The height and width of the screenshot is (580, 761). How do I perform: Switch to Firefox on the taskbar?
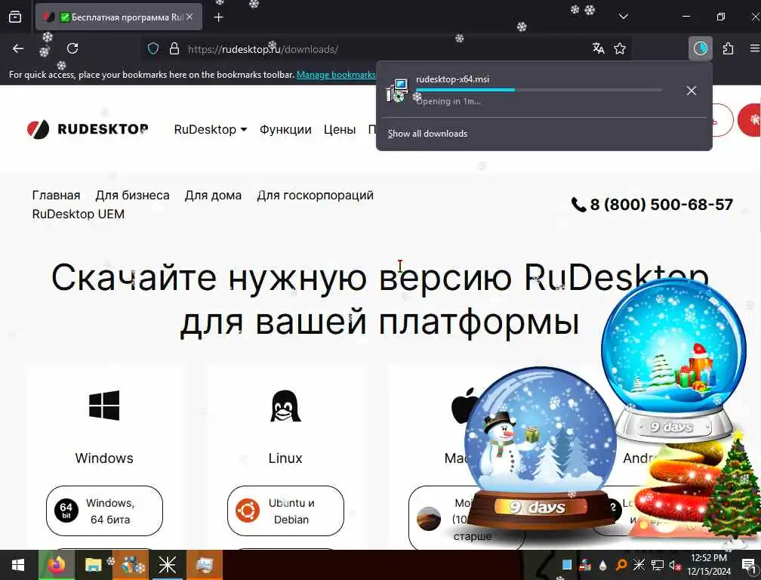[57, 565]
